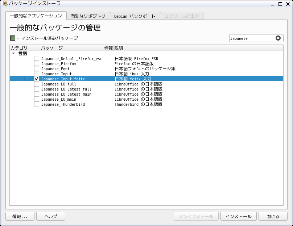Switch to the 一般的なアプリケーション tab

[x=36, y=16]
